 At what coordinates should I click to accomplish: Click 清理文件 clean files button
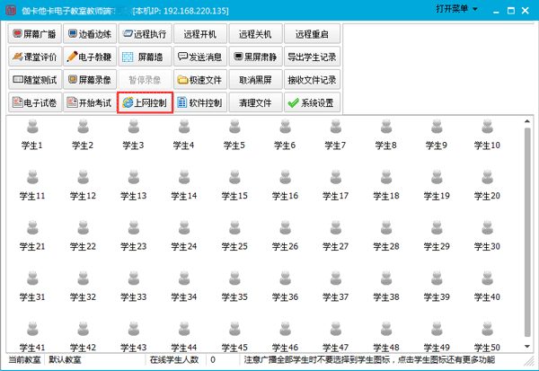click(255, 103)
